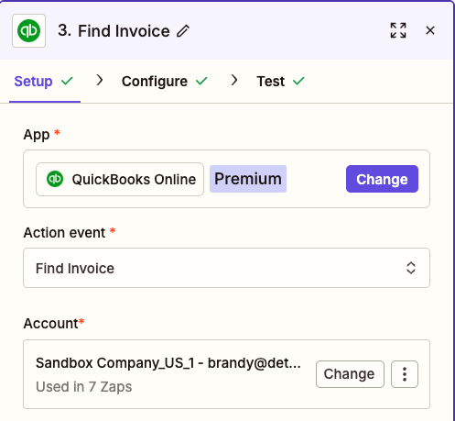Click the purple Change app button
The width and height of the screenshot is (455, 421).
coord(382,179)
